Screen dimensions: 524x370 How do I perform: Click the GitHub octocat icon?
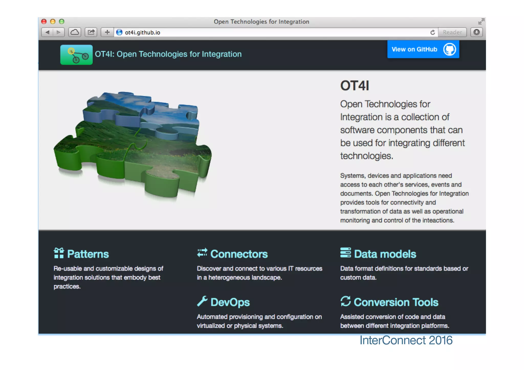(450, 49)
